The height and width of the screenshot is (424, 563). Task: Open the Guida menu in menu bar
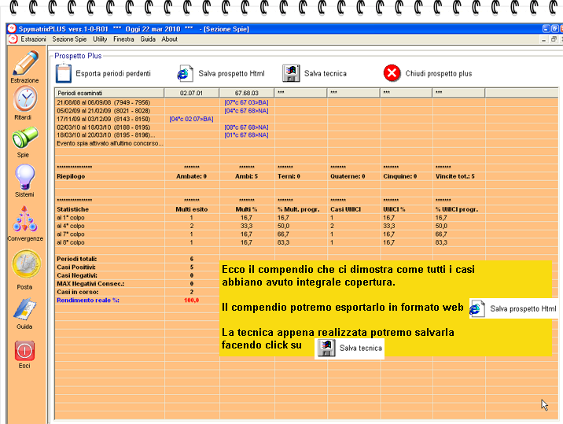(x=148, y=39)
